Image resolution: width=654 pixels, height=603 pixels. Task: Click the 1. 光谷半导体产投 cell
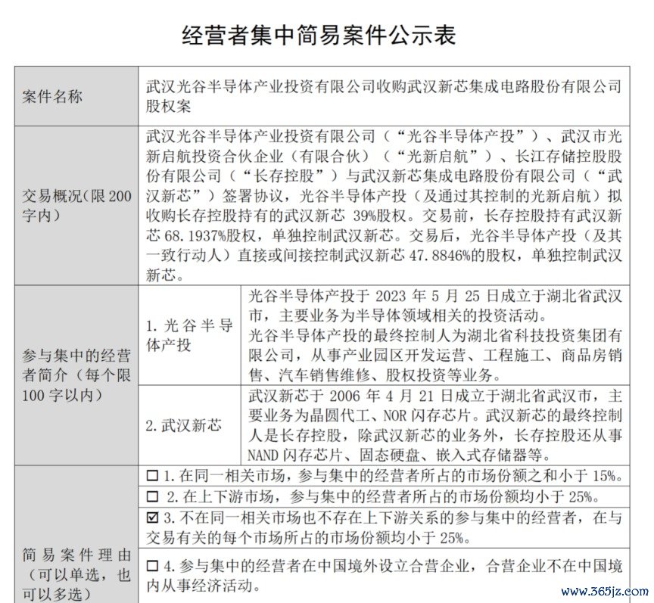189,335
